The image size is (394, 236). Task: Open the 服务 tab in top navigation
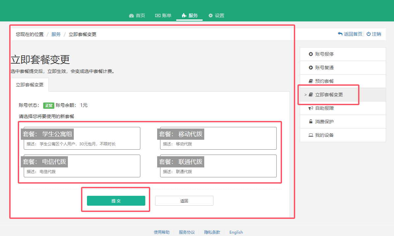click(x=189, y=15)
